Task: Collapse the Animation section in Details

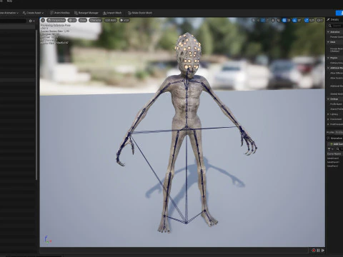Action: point(328,32)
